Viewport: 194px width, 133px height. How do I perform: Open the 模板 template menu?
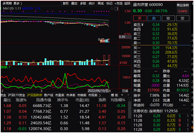(114, 95)
